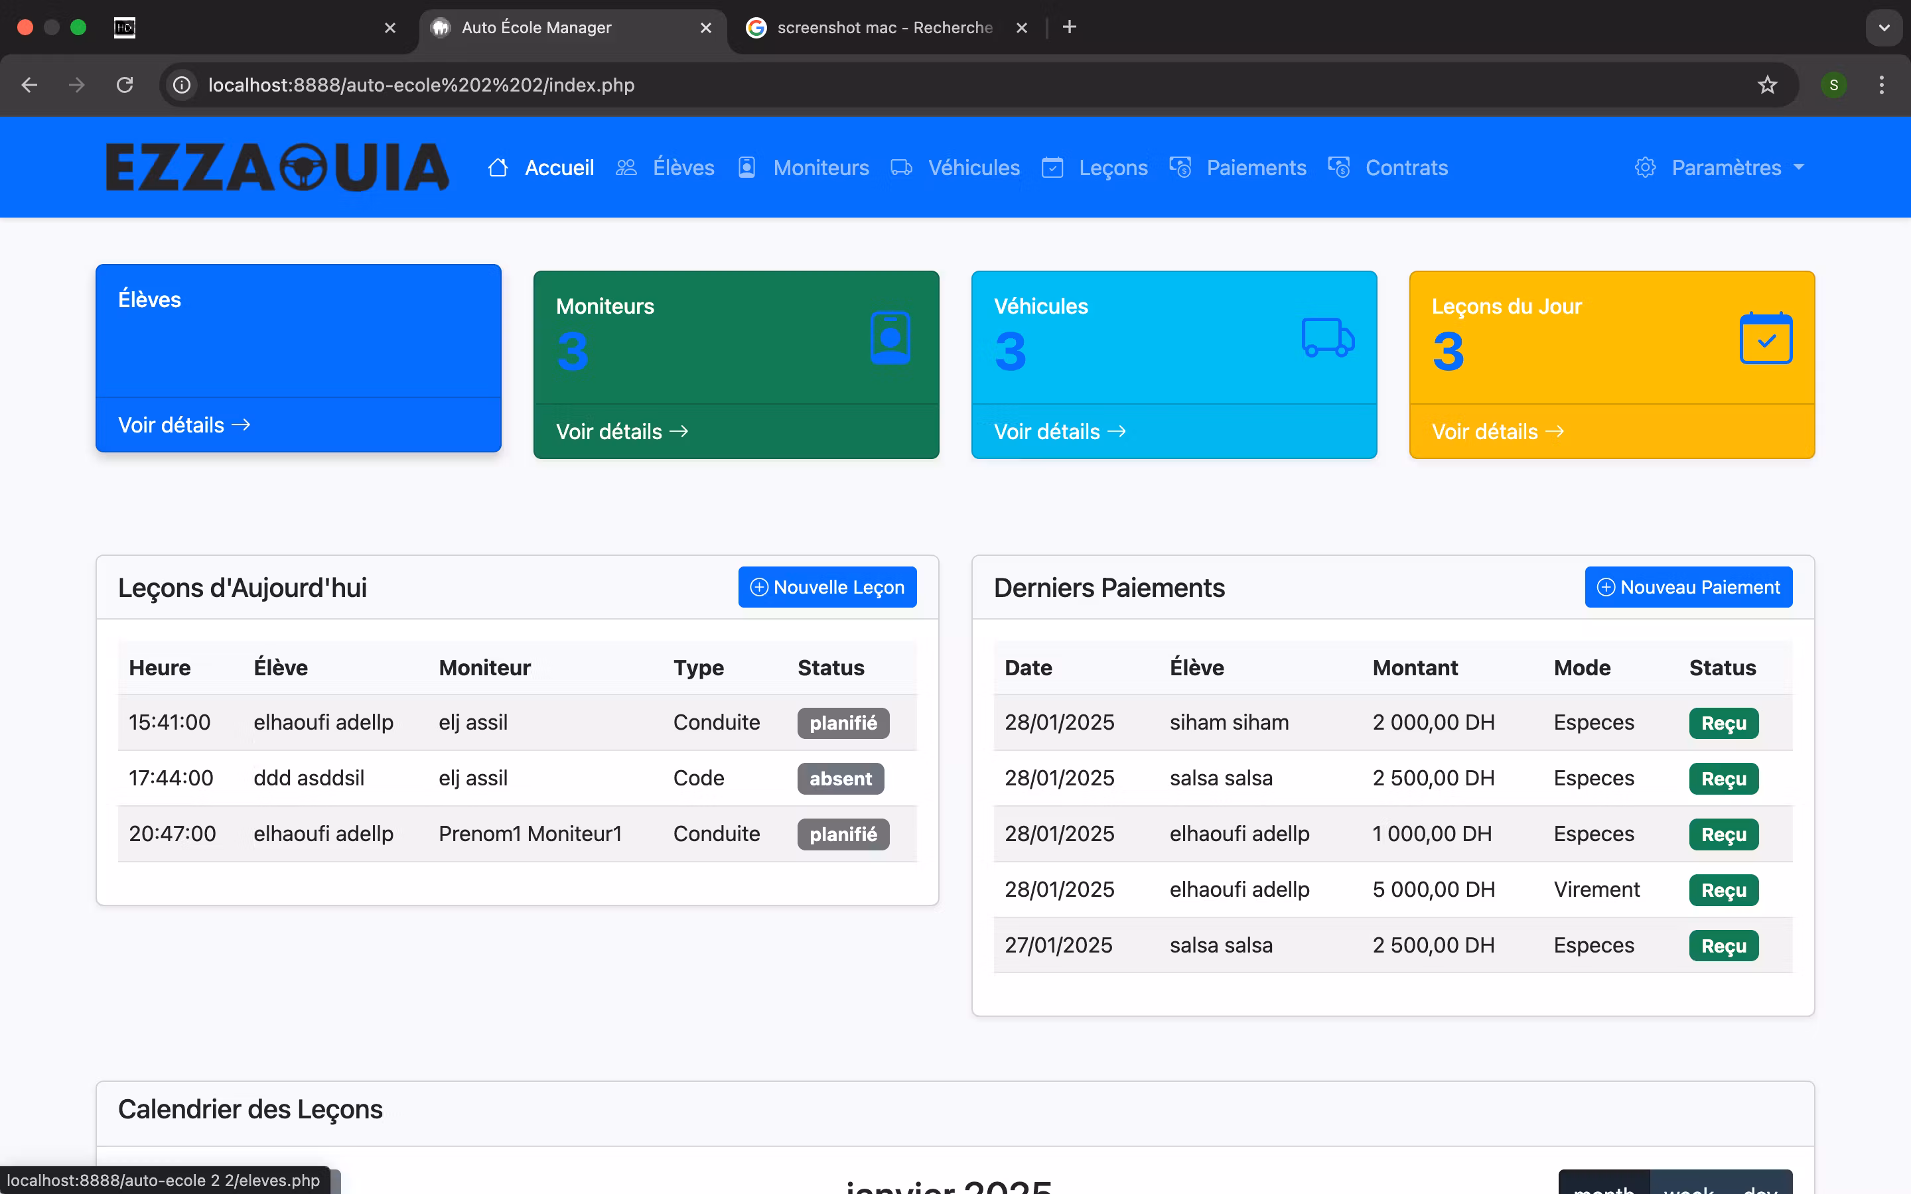Open Élèves page from the navbar
The height and width of the screenshot is (1194, 1911).
coord(683,167)
